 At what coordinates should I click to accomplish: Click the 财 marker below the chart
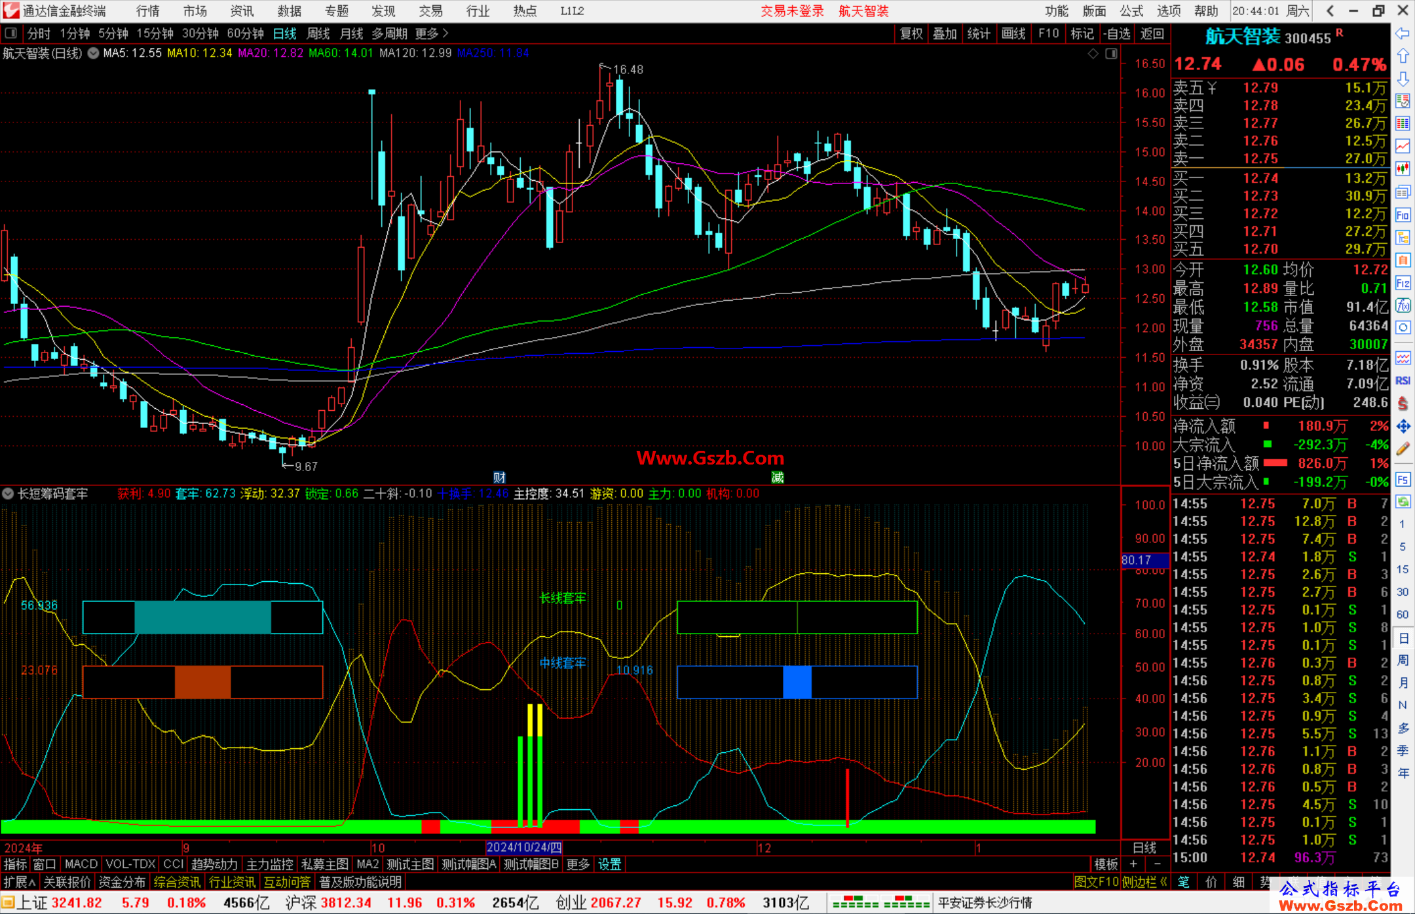click(x=499, y=477)
